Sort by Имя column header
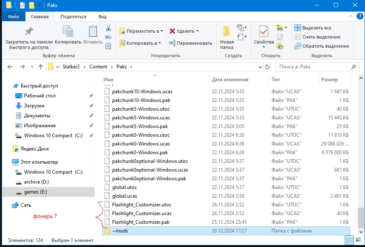The height and width of the screenshot is (247, 365). tap(108, 80)
